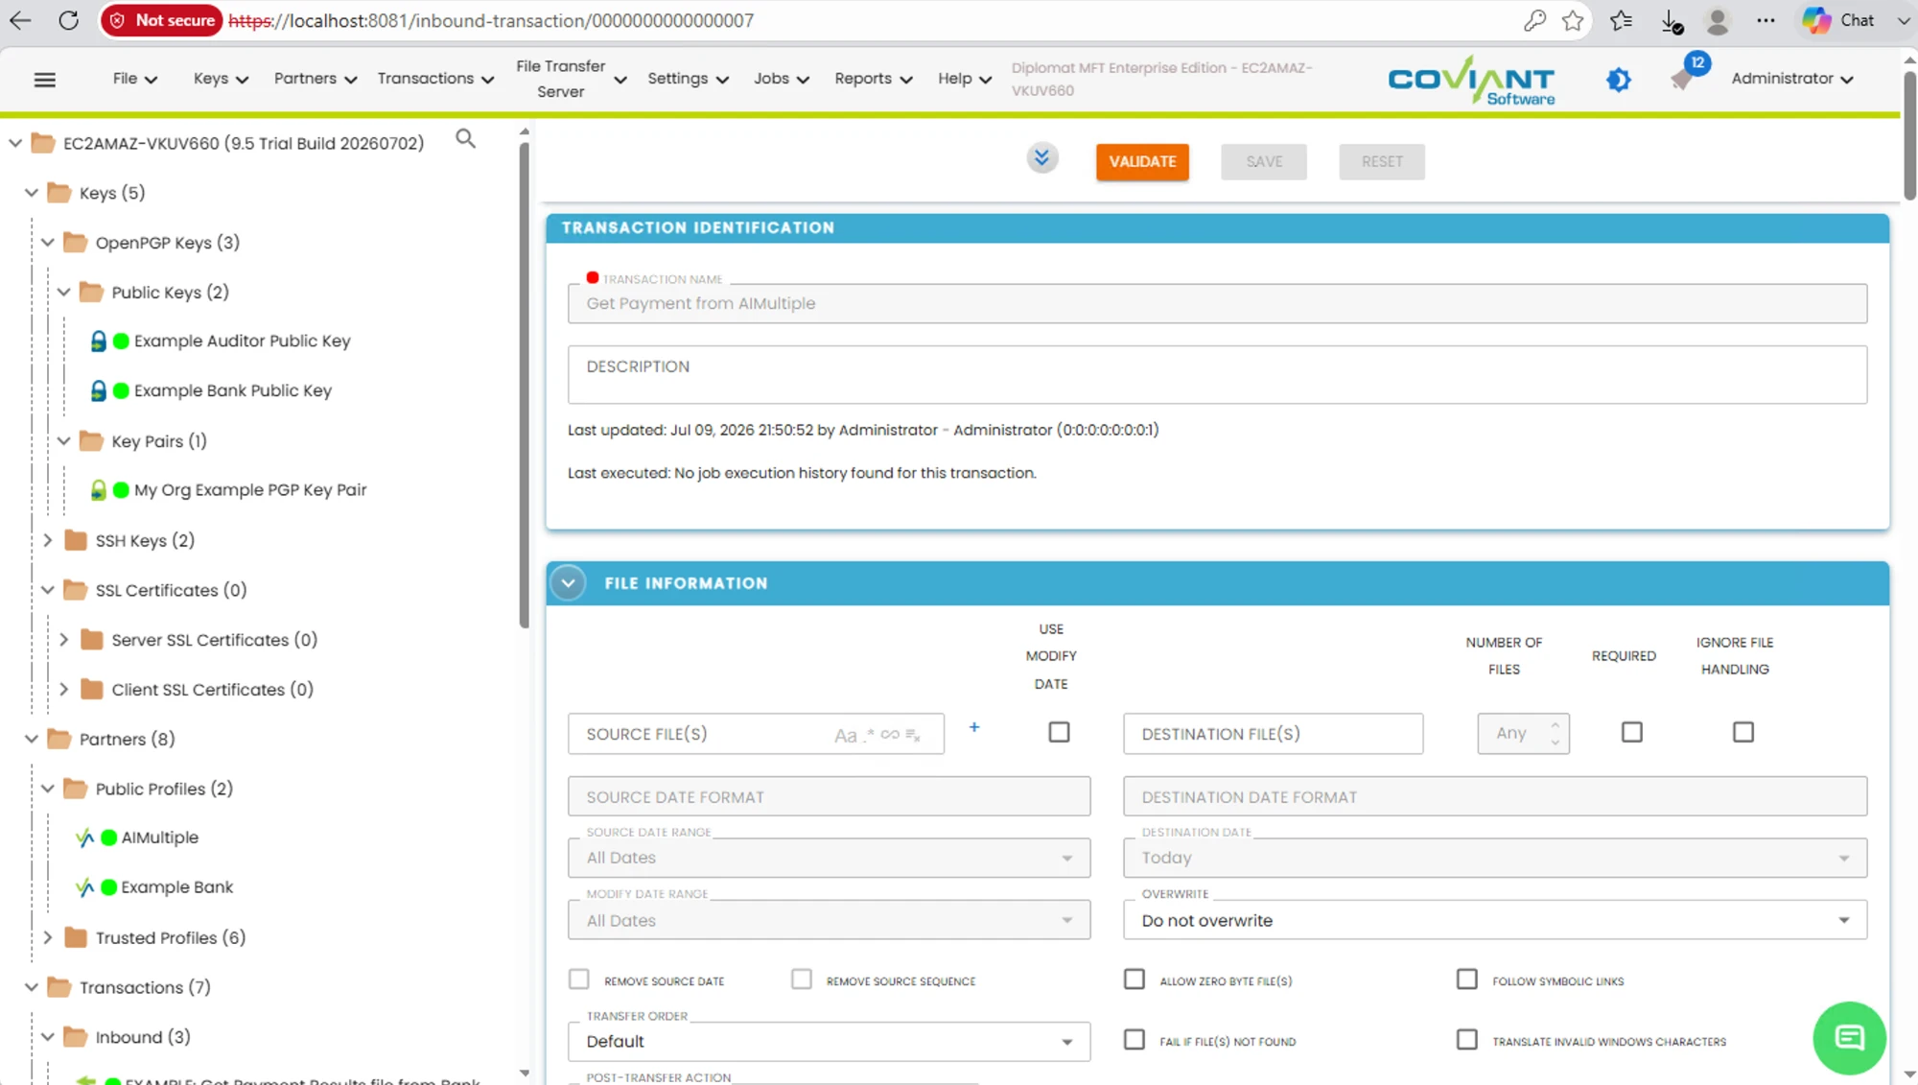Click the blue theme gear icon
The width and height of the screenshot is (1918, 1085).
point(1619,80)
